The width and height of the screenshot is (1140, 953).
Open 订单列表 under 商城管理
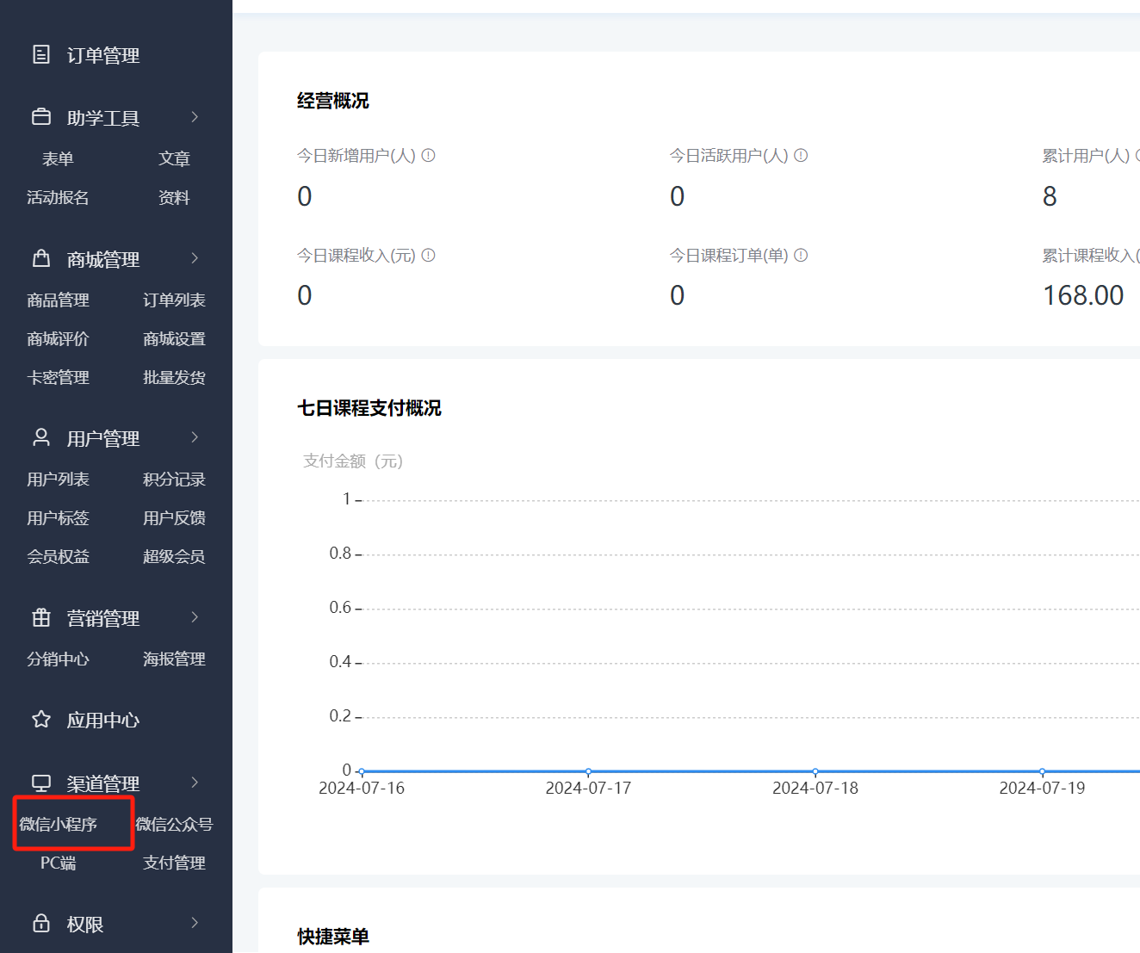(x=174, y=300)
